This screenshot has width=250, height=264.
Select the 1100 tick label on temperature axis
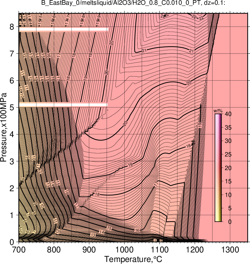click(x=160, y=250)
